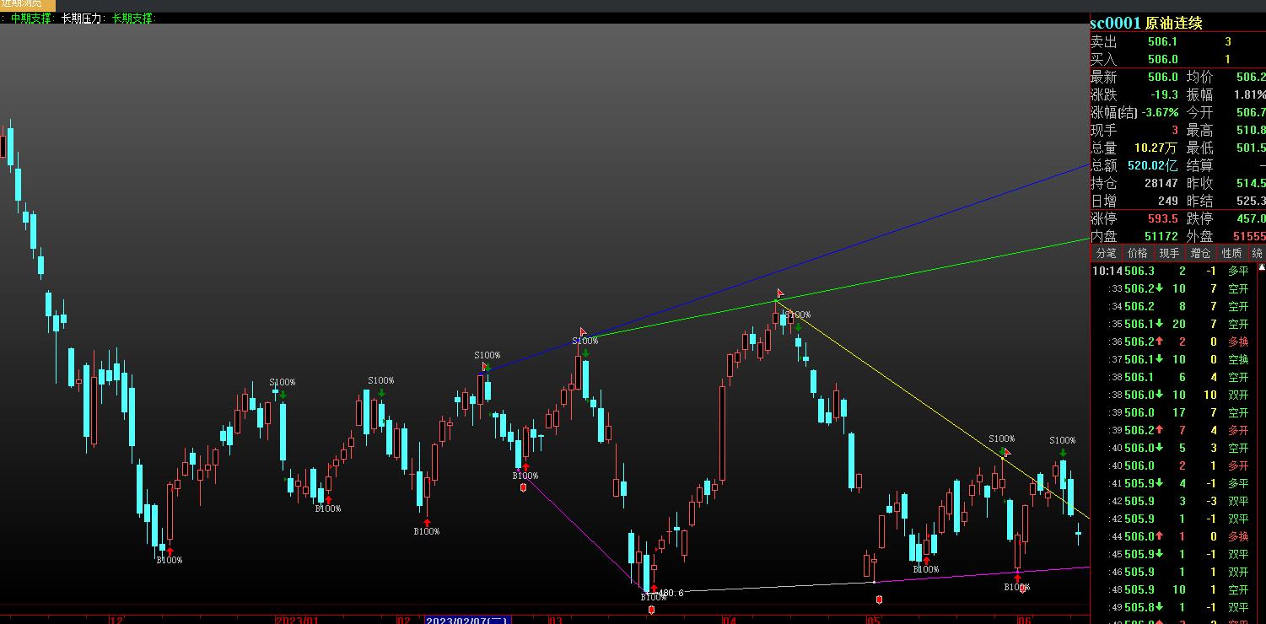The width and height of the screenshot is (1266, 624).
Task: Click the 振幅 value 1.81%
Action: point(1250,94)
